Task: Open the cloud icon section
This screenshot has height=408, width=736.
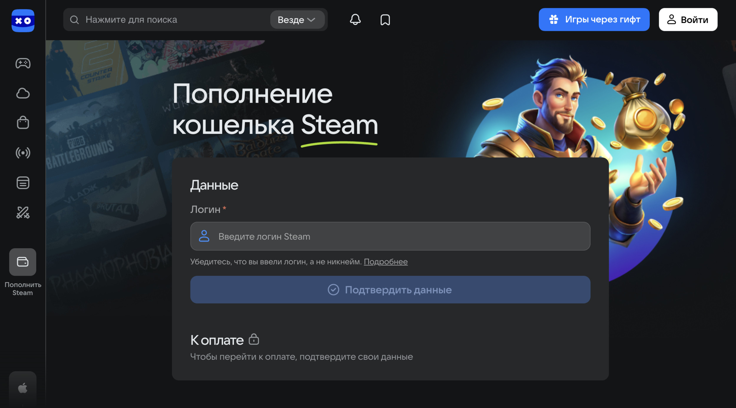Action: tap(23, 93)
